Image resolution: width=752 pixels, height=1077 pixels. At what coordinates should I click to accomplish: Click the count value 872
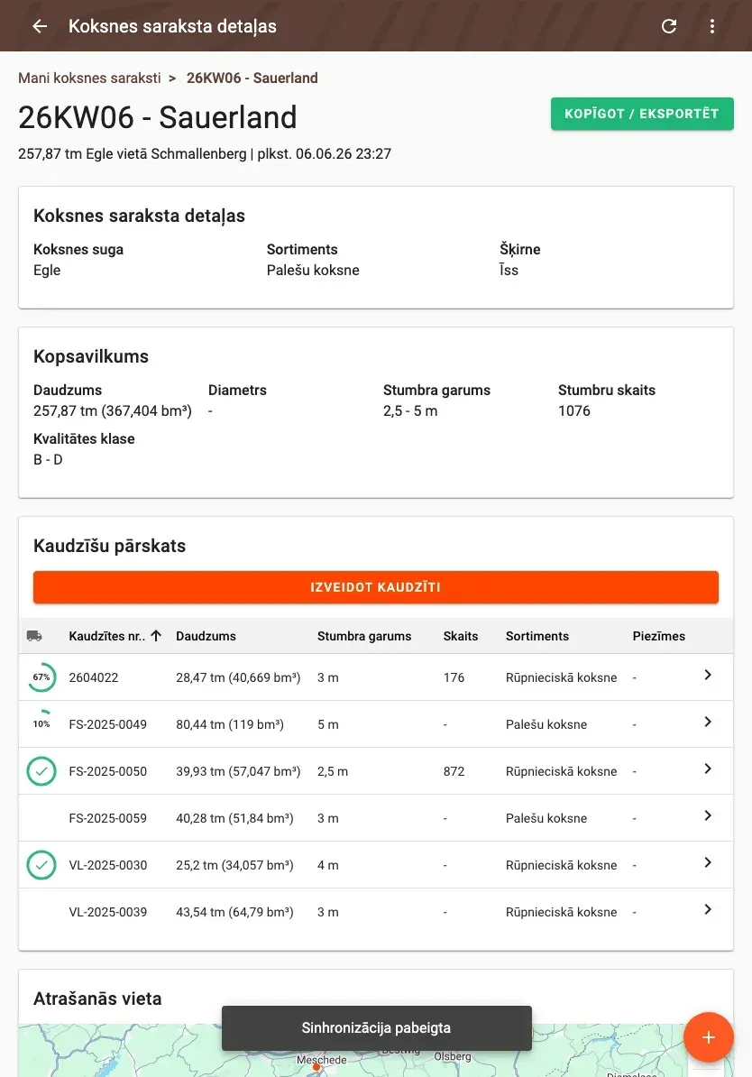454,771
